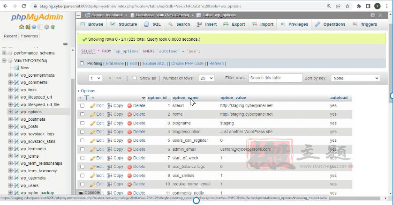Open browser side panel icon
393x205 pixels.
pyautogui.click(x=368, y=6)
